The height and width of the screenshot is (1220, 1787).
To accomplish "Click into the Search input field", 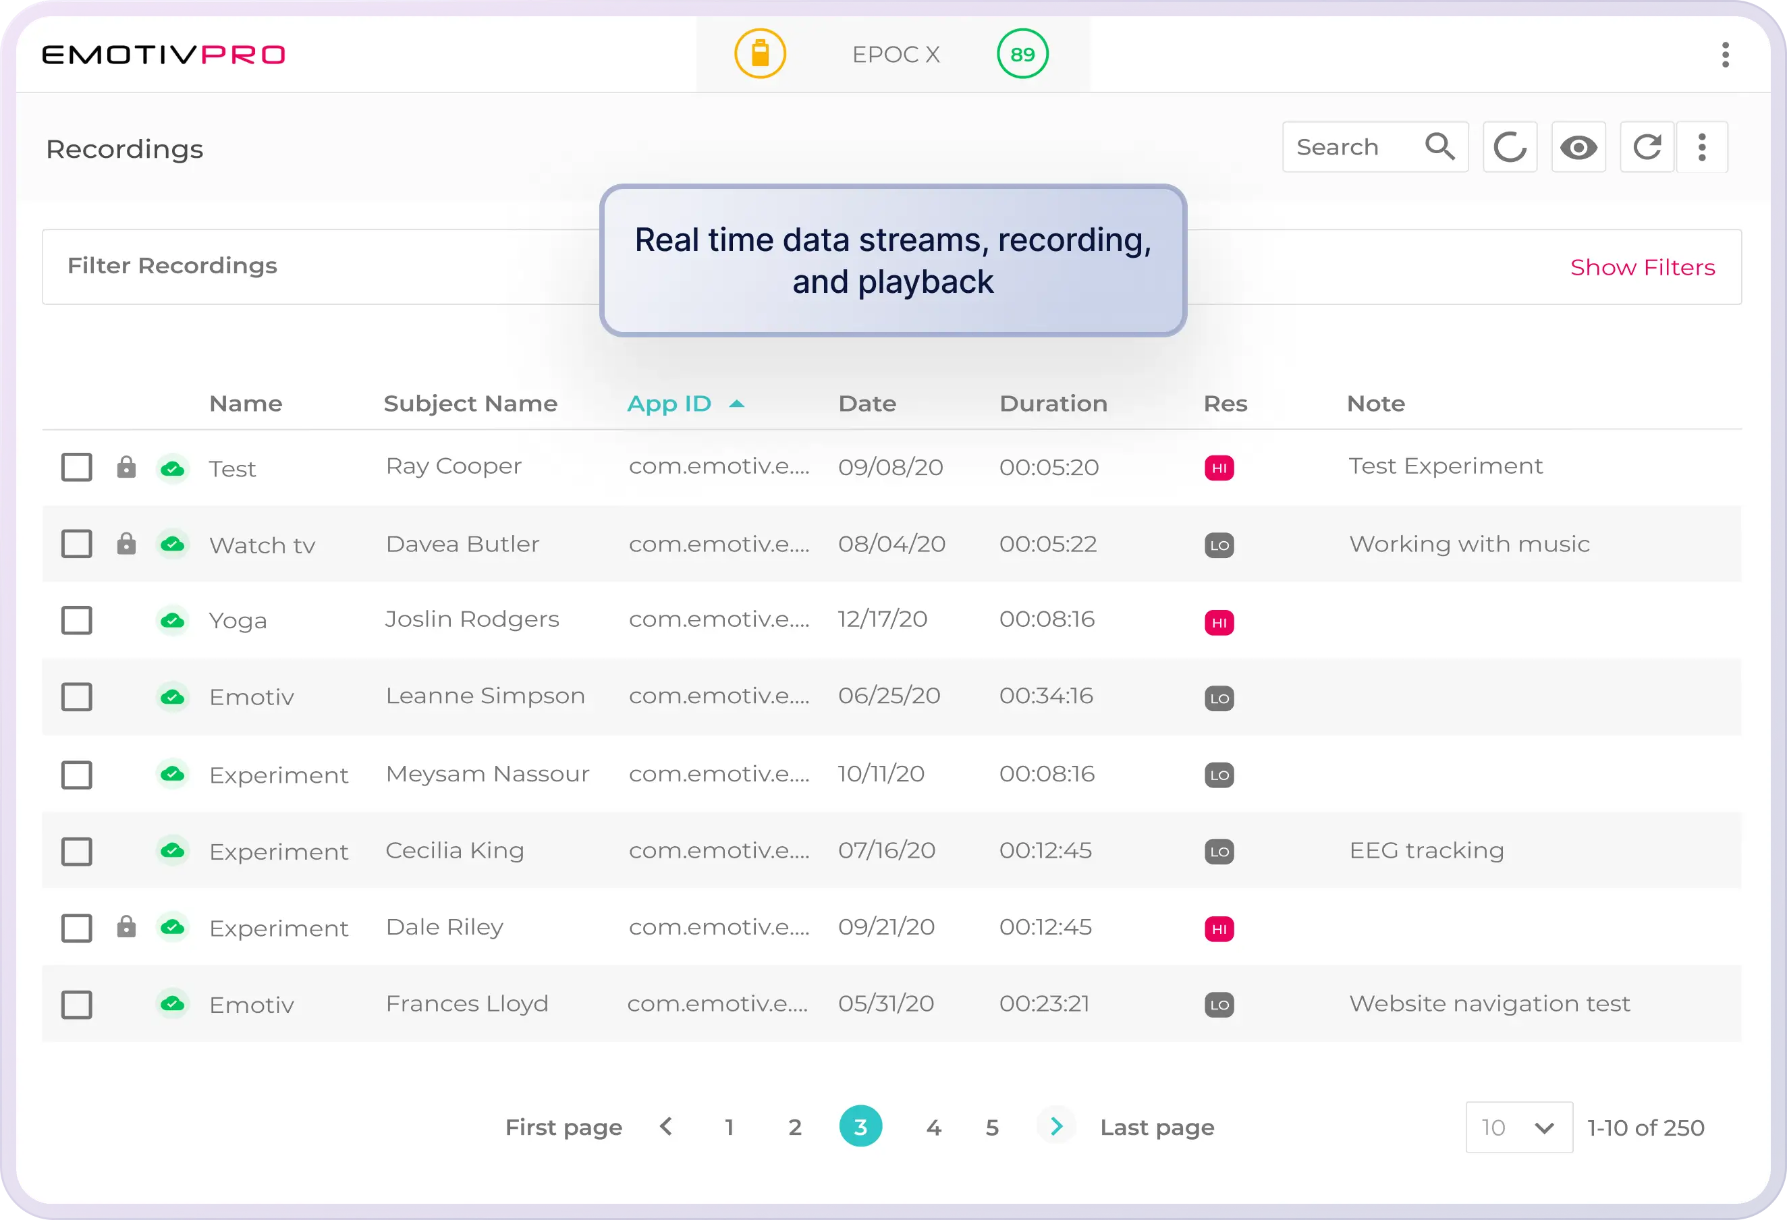I will (x=1350, y=147).
